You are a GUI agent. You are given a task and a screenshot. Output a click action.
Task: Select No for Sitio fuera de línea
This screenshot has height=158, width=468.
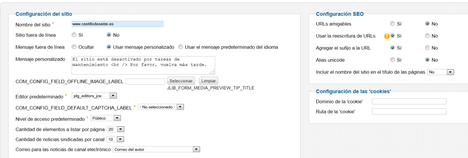coord(109,35)
